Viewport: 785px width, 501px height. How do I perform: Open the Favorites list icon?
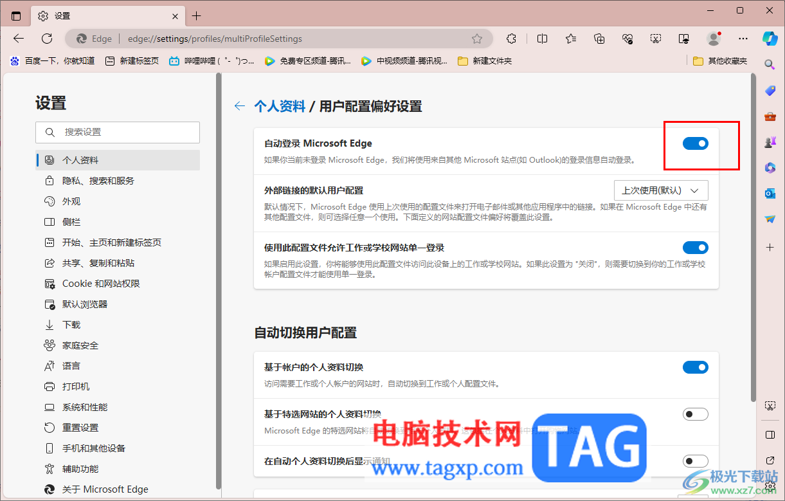click(x=571, y=39)
